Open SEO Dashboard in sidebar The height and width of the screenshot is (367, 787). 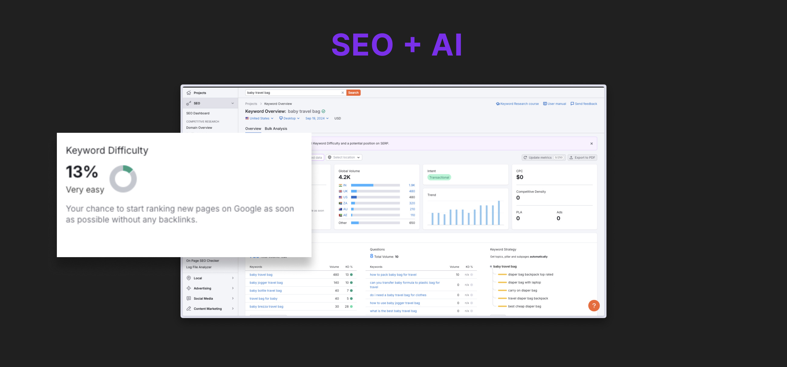198,113
